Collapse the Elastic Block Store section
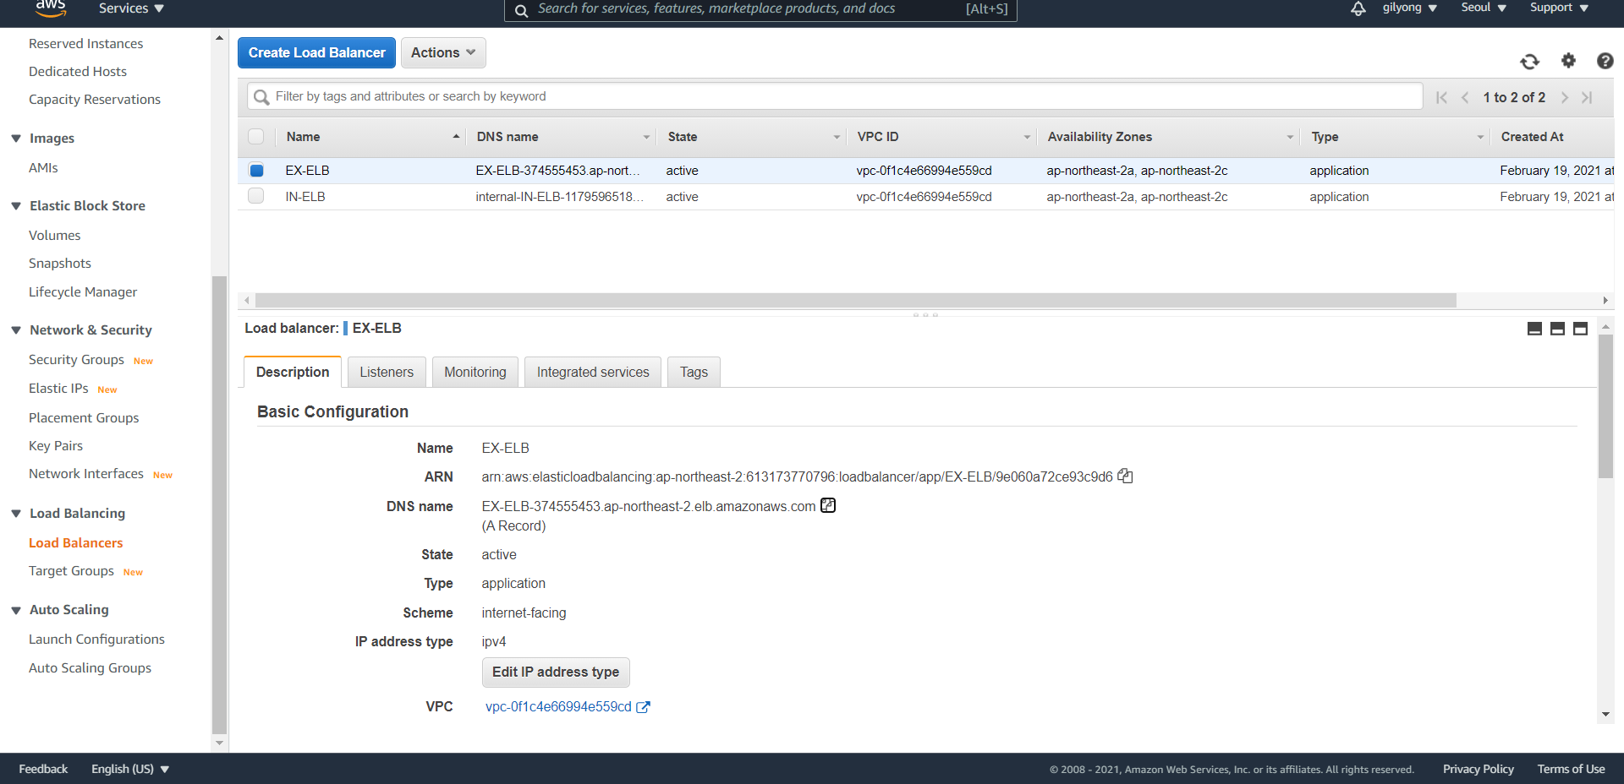This screenshot has width=1624, height=784. (16, 206)
